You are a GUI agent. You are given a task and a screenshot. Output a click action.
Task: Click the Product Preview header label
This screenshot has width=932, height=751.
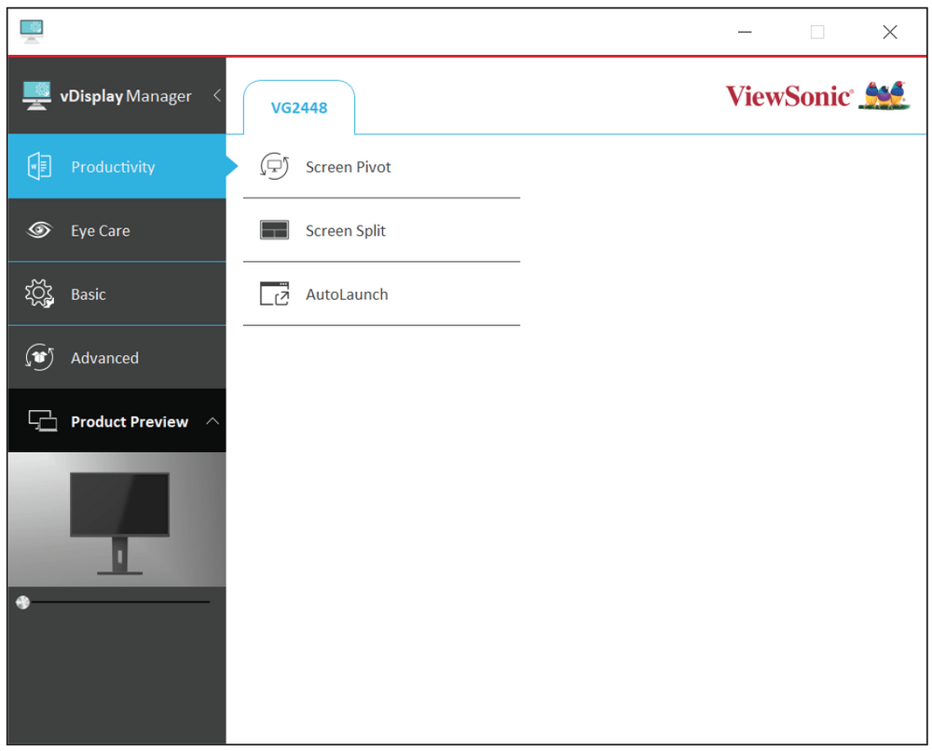pos(130,421)
